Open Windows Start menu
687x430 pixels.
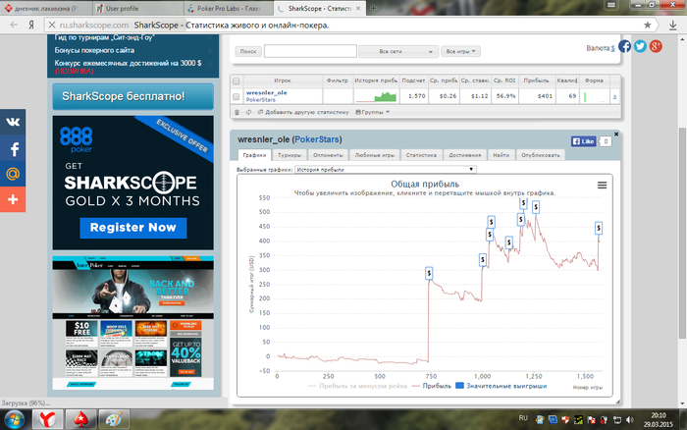click(x=14, y=420)
